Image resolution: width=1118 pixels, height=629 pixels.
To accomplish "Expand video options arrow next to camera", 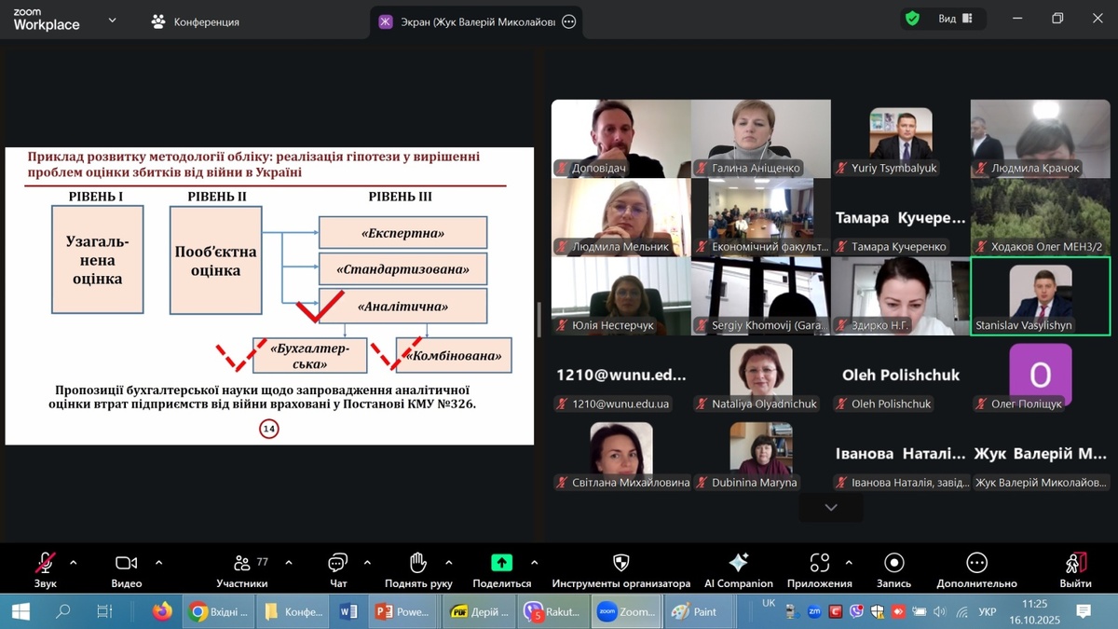I will (158, 563).
